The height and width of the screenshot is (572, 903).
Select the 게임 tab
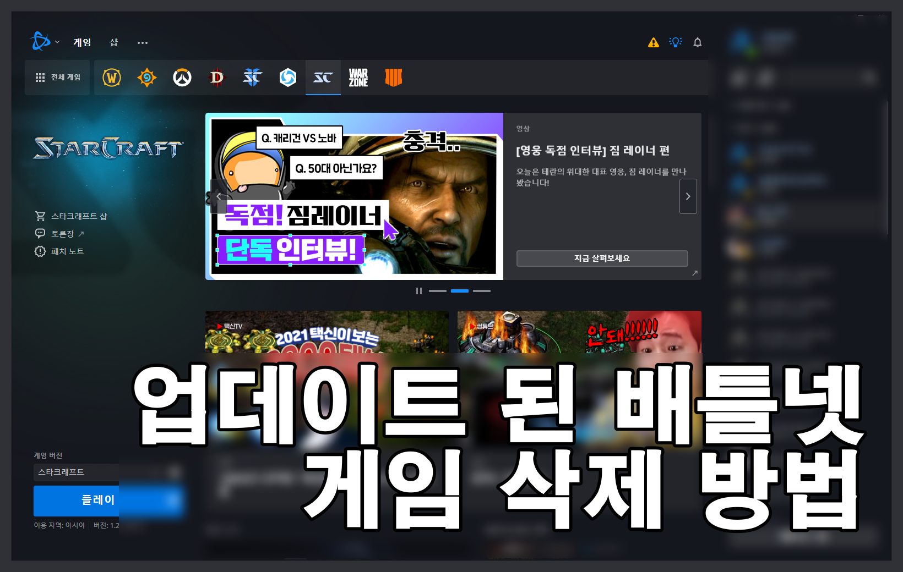82,42
